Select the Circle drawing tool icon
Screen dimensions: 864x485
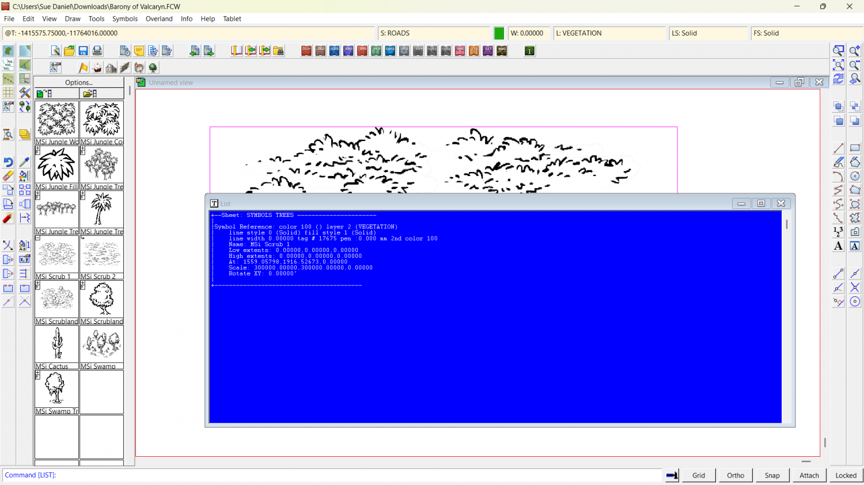coord(855,176)
